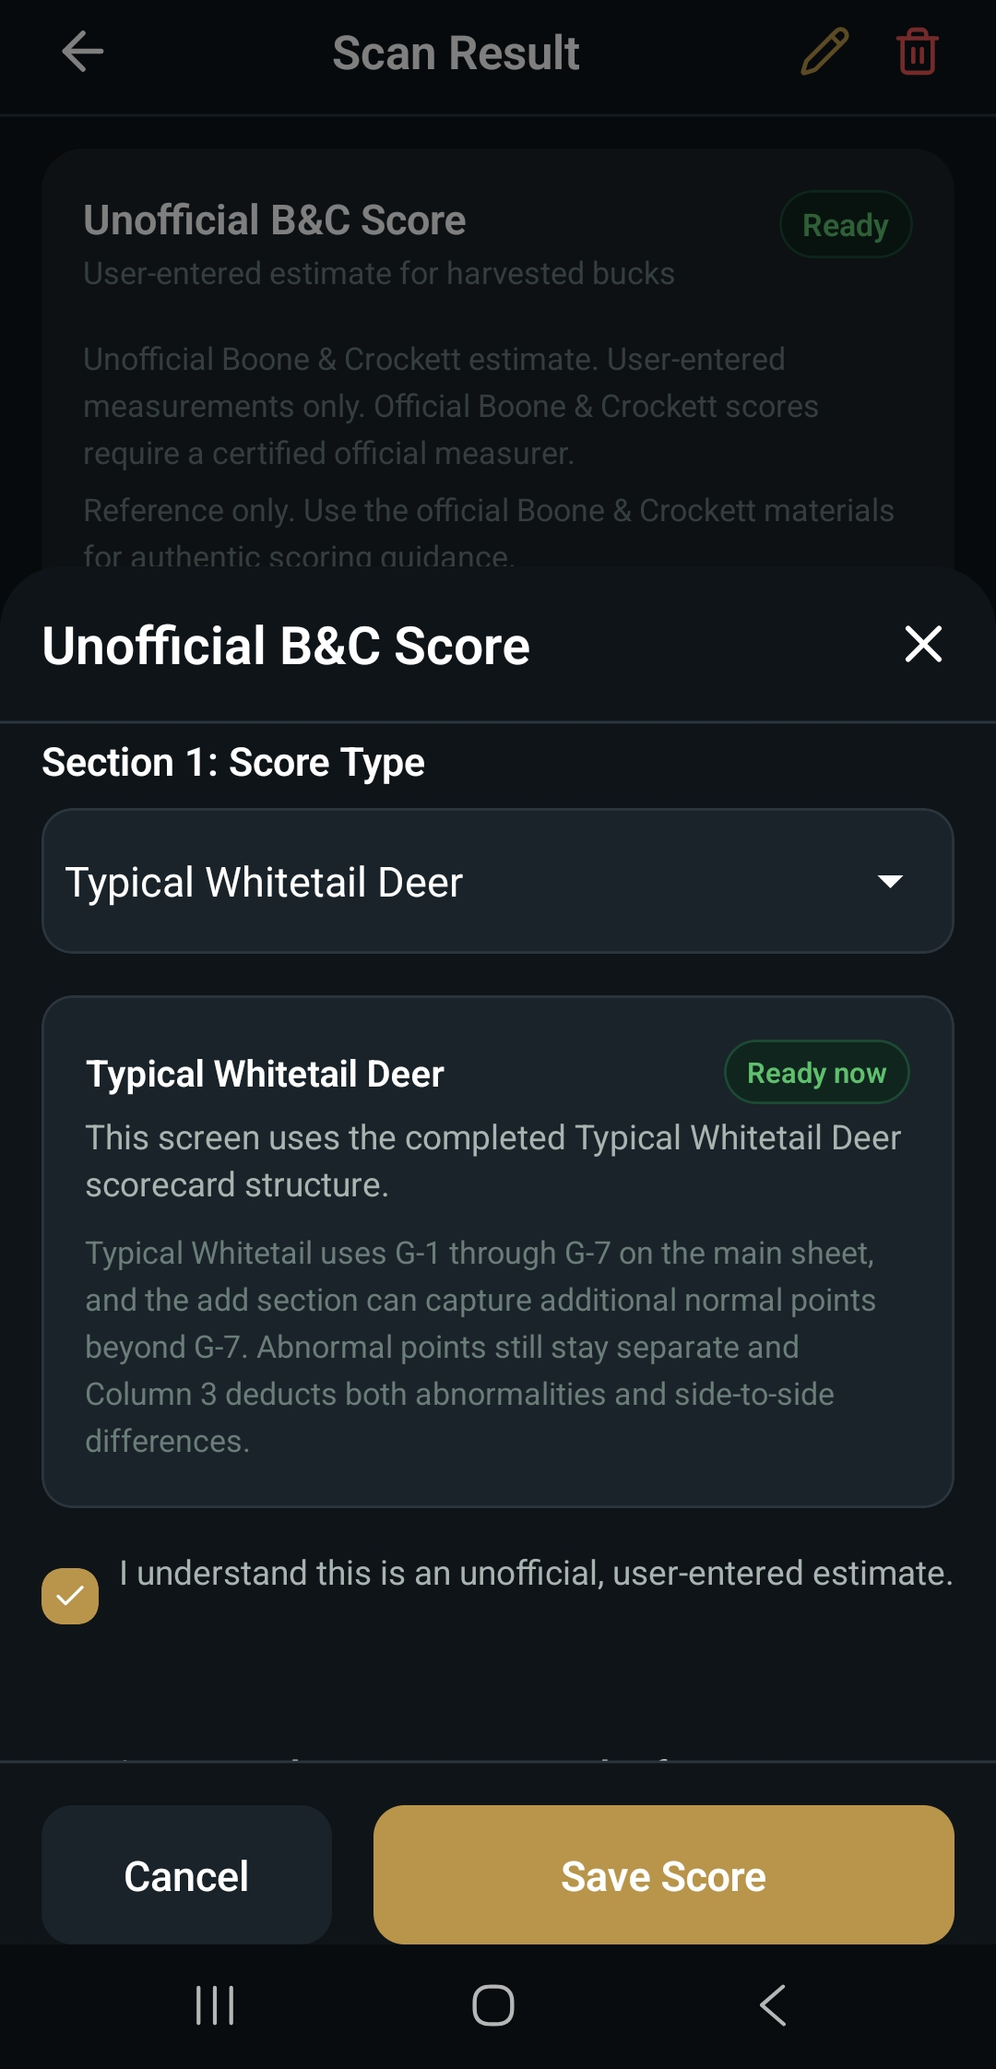Tap the Ready now badge on Typical Whitetail Deer

coord(816,1072)
